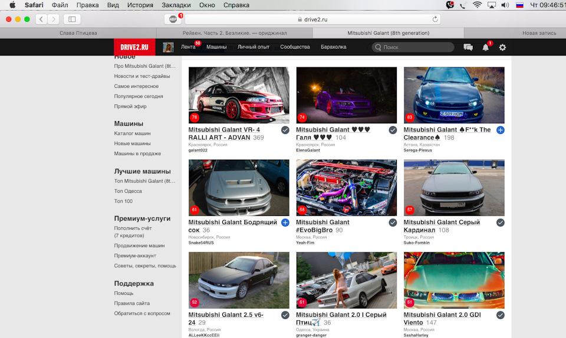The image size is (566, 338).
Task: Open the red and black rally Galant thumbnail
Action: (x=239, y=95)
